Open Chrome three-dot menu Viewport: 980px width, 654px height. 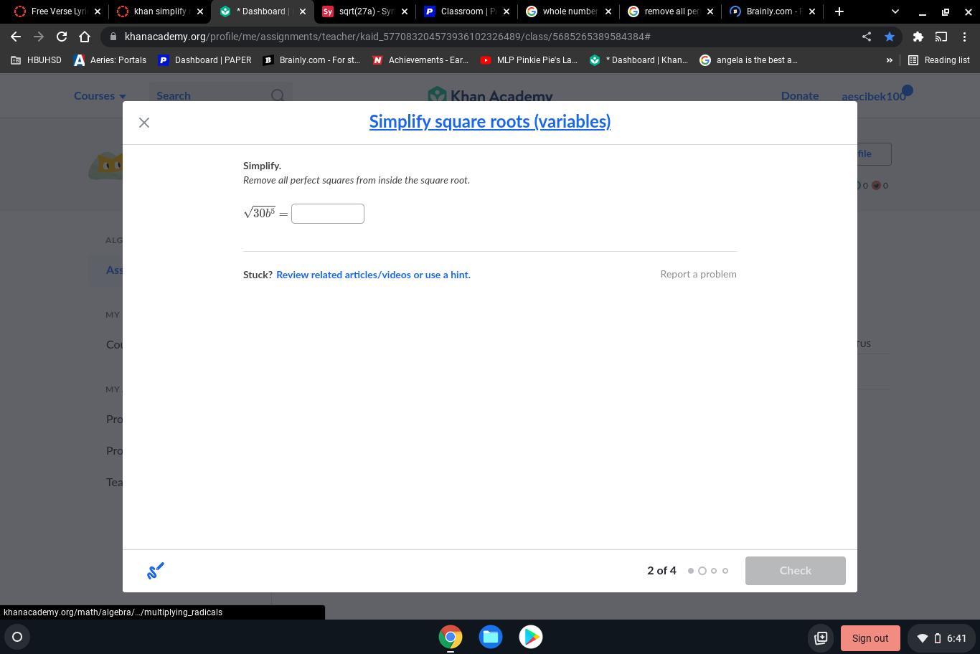964,37
